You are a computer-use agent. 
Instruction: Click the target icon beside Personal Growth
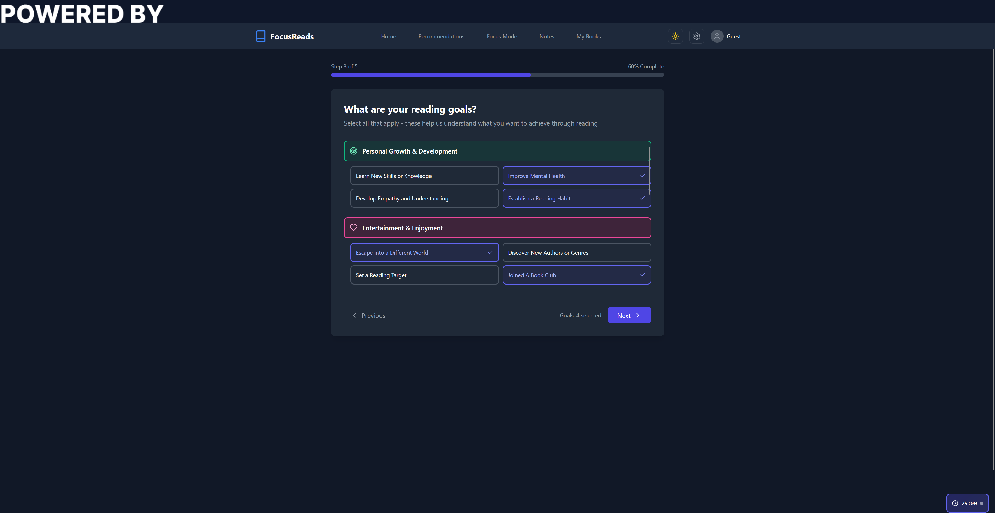(x=354, y=151)
